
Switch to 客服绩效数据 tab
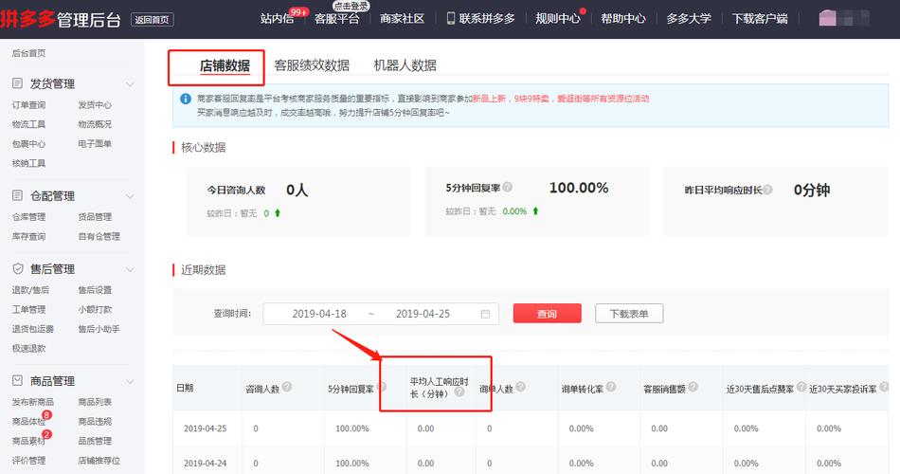(312, 65)
